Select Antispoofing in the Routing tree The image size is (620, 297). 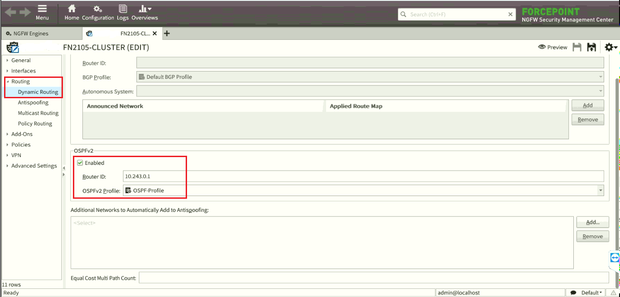33,103
